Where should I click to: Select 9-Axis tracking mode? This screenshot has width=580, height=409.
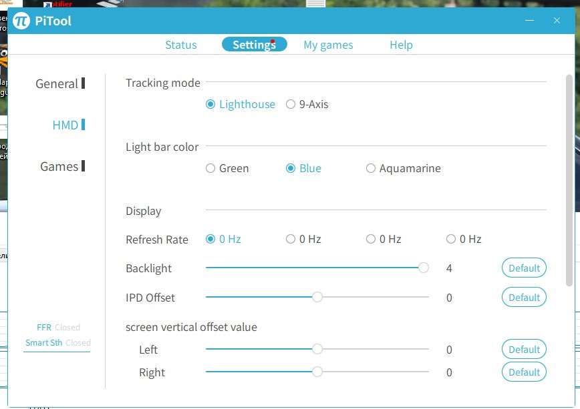(x=291, y=104)
